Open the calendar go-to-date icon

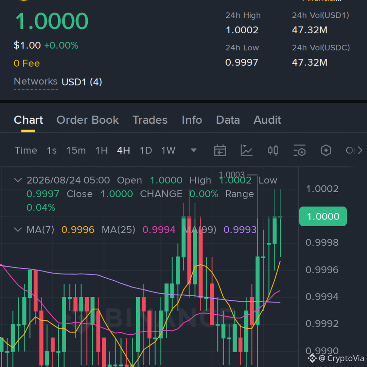click(220, 150)
